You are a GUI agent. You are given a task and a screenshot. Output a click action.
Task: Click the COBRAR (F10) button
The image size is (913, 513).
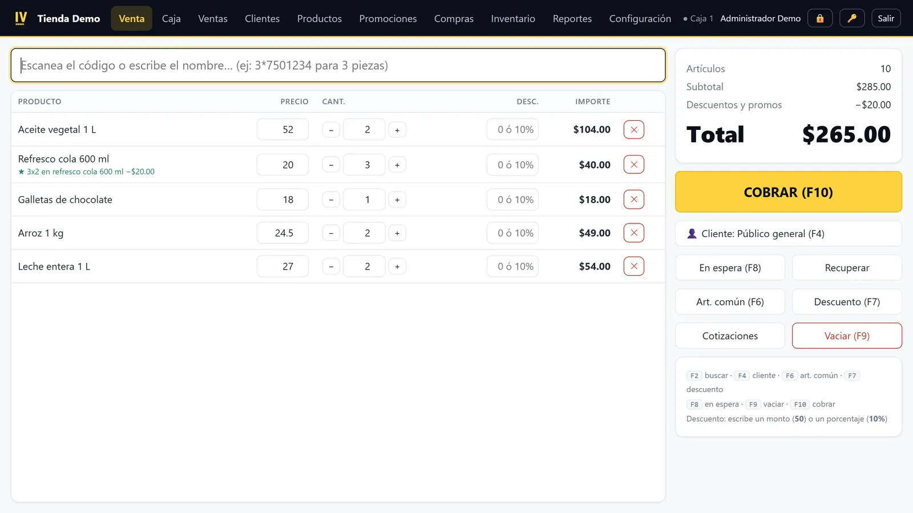point(789,192)
